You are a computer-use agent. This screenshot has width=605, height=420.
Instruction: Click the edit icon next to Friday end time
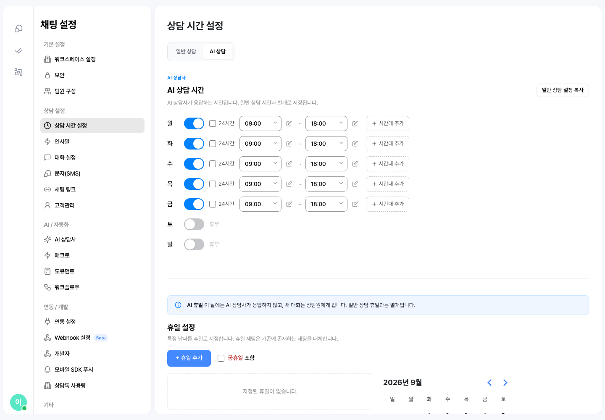tap(355, 204)
